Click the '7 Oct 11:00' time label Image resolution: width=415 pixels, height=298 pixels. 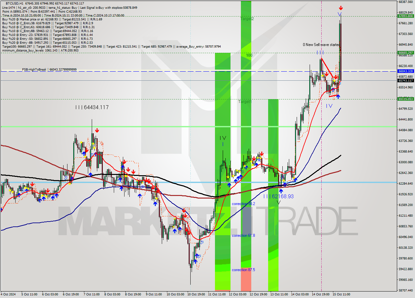91,294
